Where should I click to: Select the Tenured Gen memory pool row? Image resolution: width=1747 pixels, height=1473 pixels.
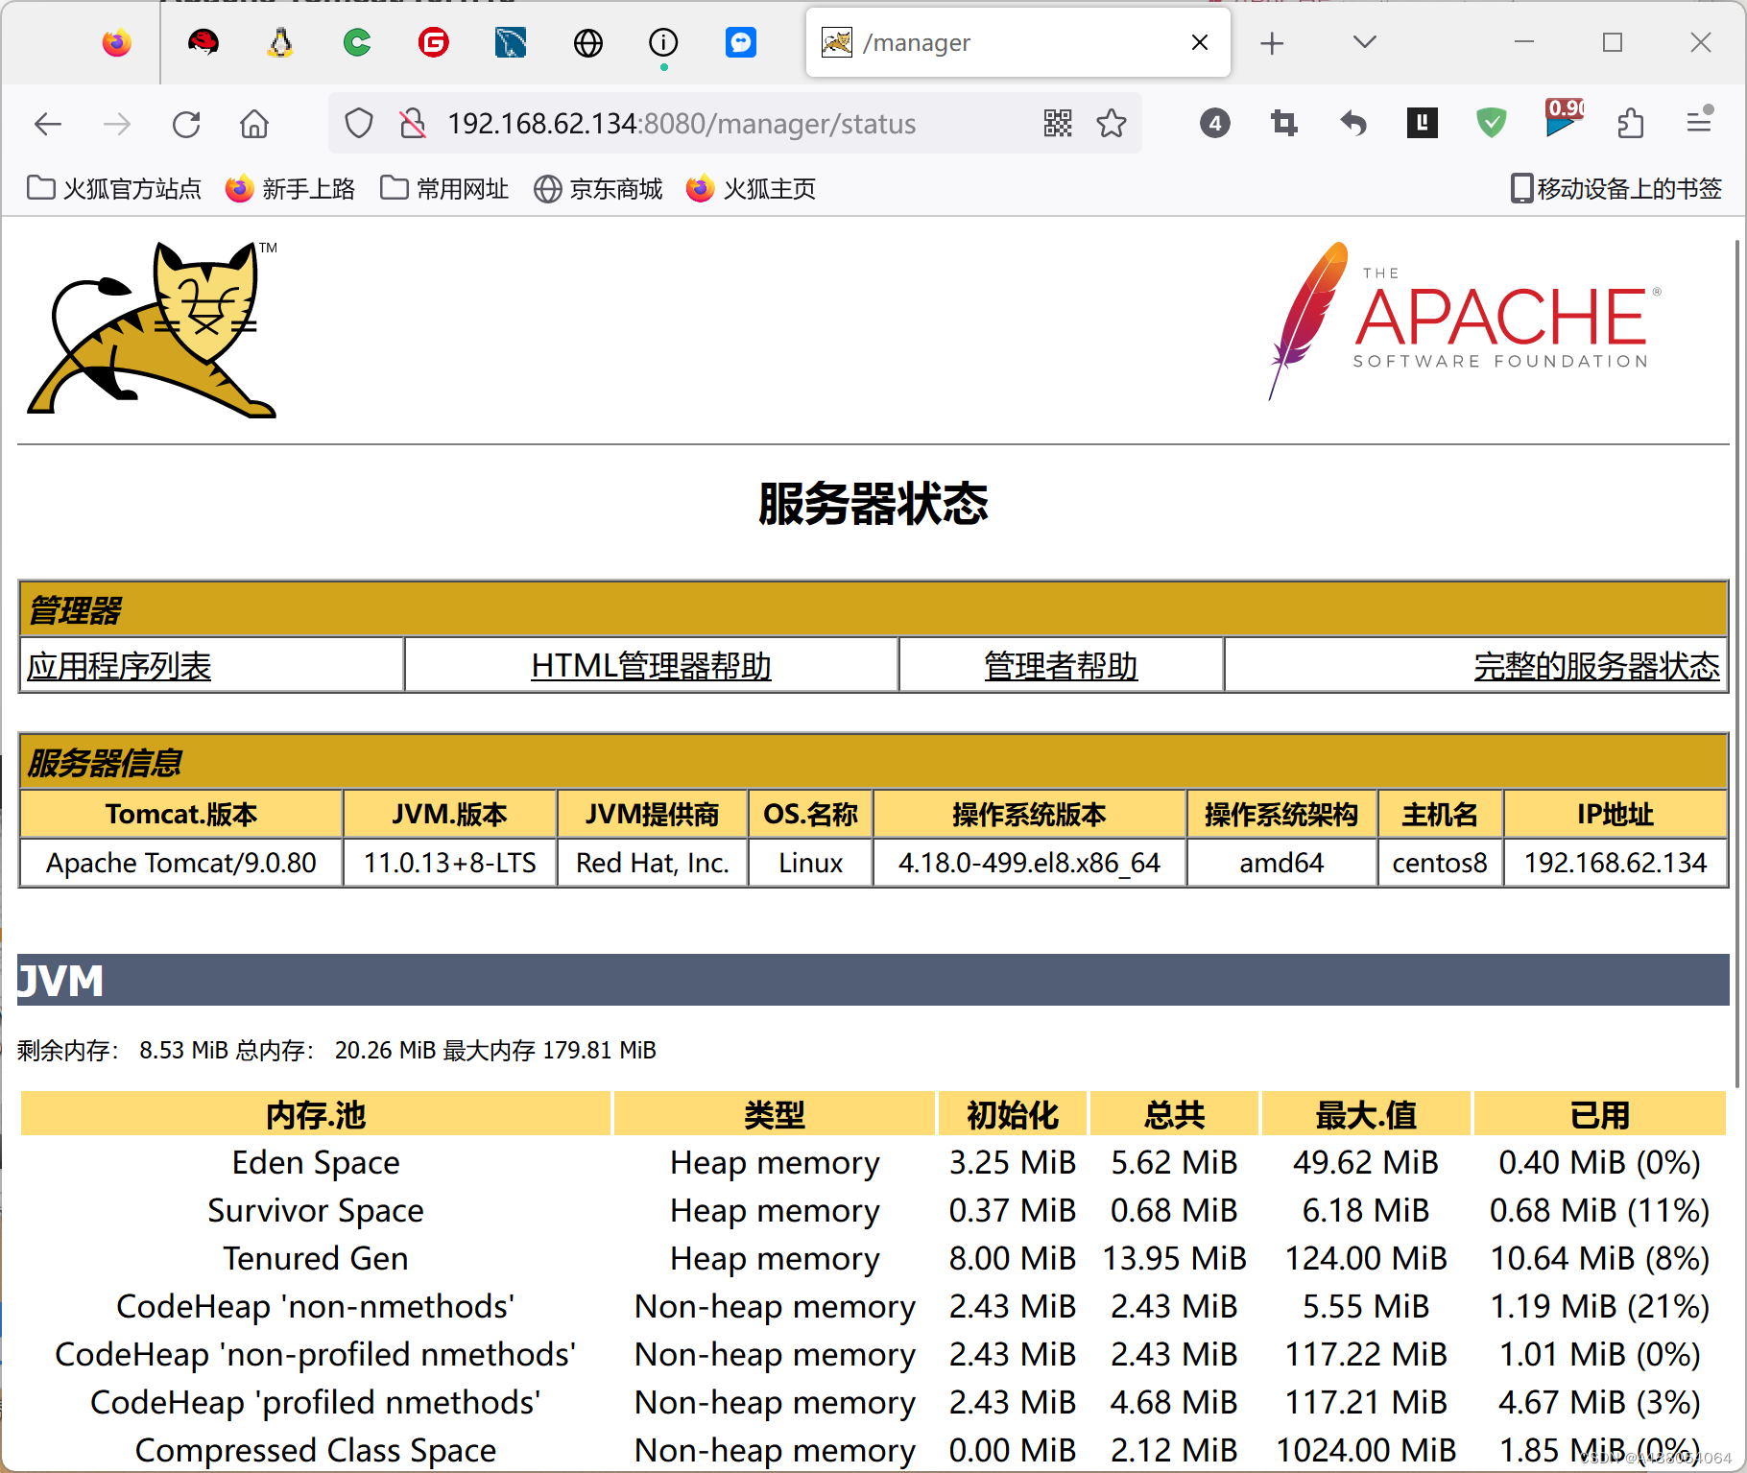873,1258
